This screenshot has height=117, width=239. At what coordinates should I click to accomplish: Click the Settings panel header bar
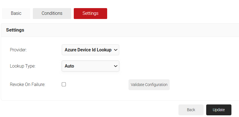[126, 30]
